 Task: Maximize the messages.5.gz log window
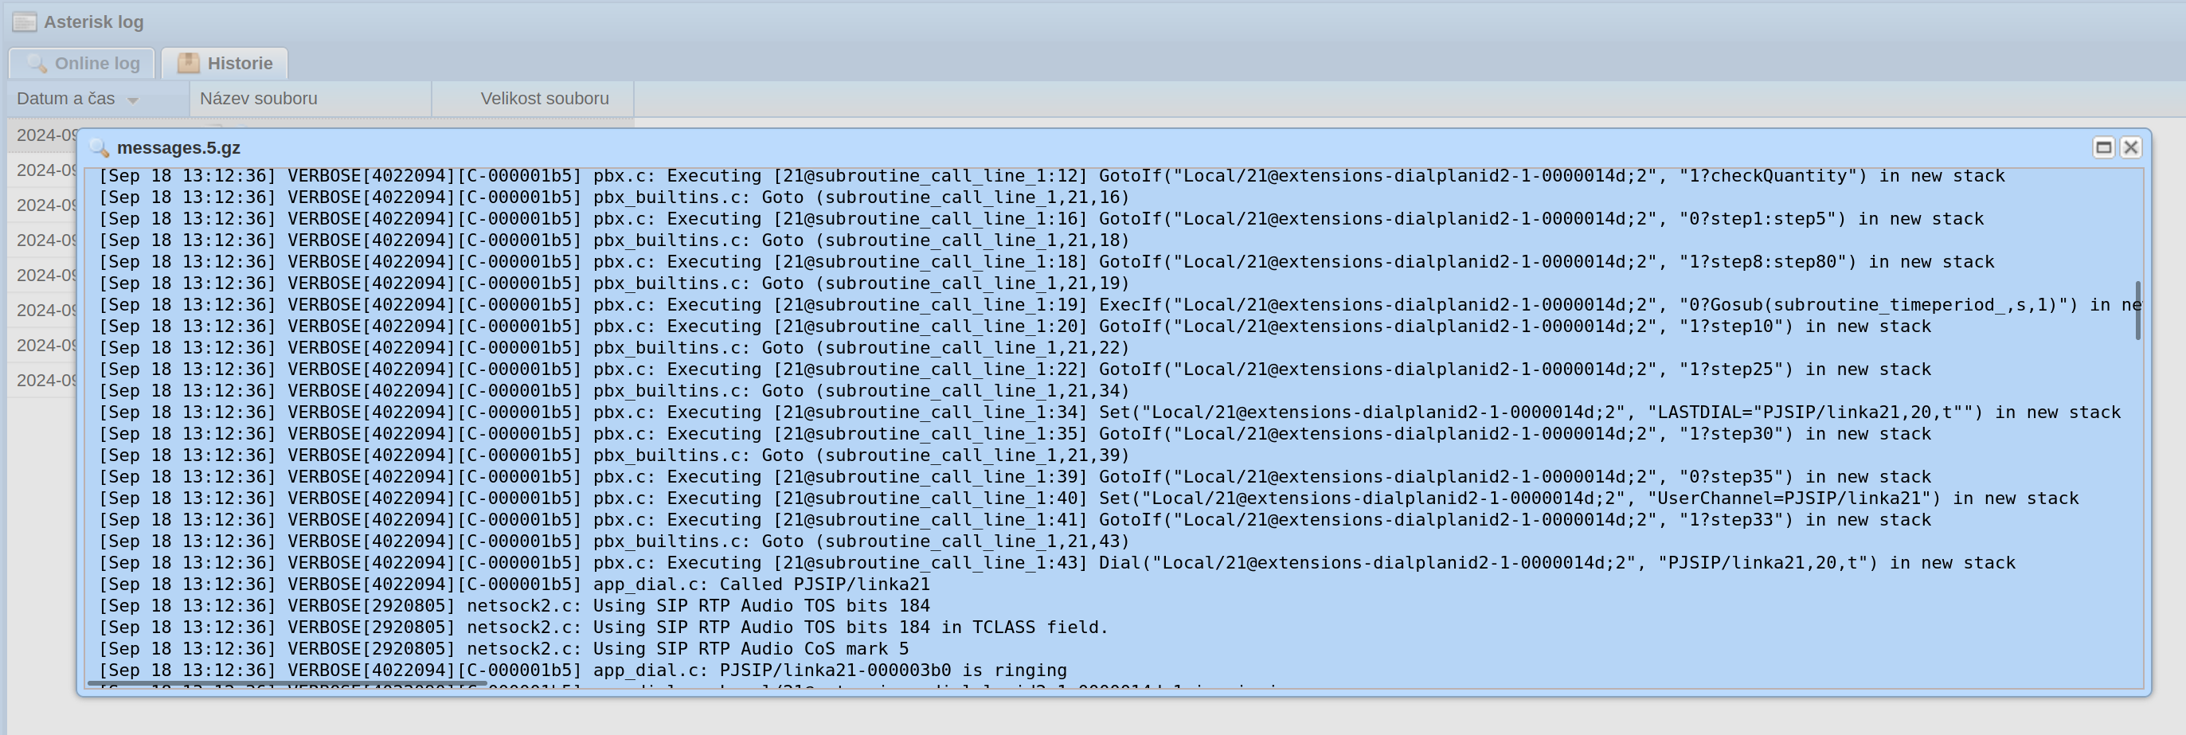2103,147
